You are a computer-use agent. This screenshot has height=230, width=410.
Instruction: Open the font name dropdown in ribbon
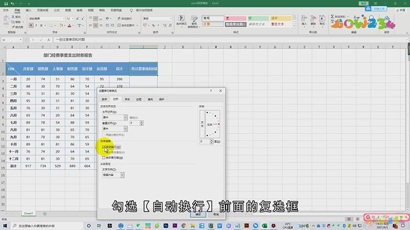point(64,18)
